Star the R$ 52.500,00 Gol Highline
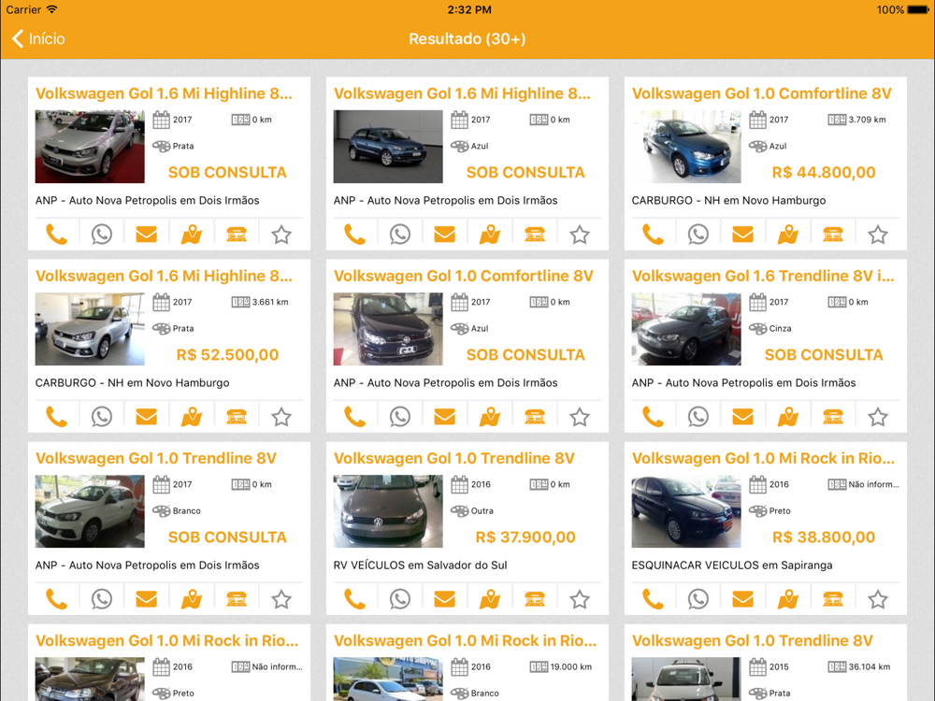Viewport: 935px width, 701px height. point(281,417)
